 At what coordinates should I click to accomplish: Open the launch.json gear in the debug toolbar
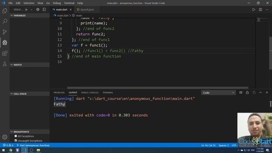[x=38, y=9]
